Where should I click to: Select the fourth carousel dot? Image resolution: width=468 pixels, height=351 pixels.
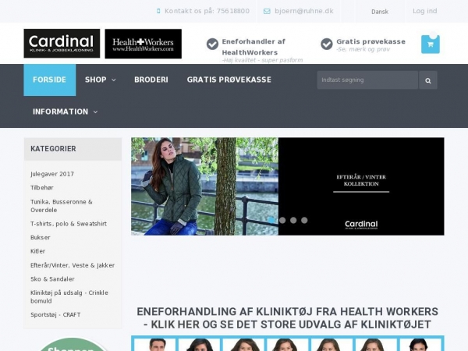click(x=304, y=220)
